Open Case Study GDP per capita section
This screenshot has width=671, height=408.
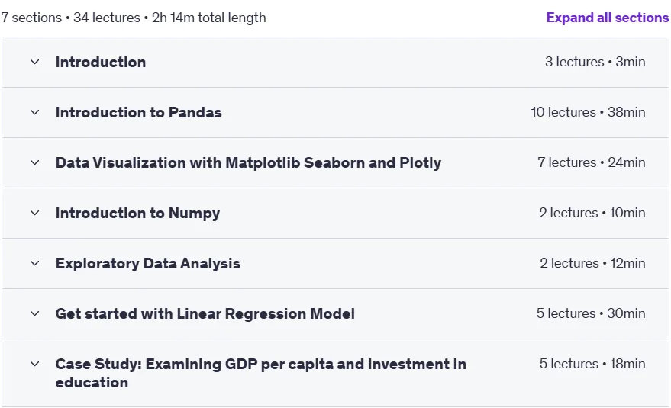point(260,373)
